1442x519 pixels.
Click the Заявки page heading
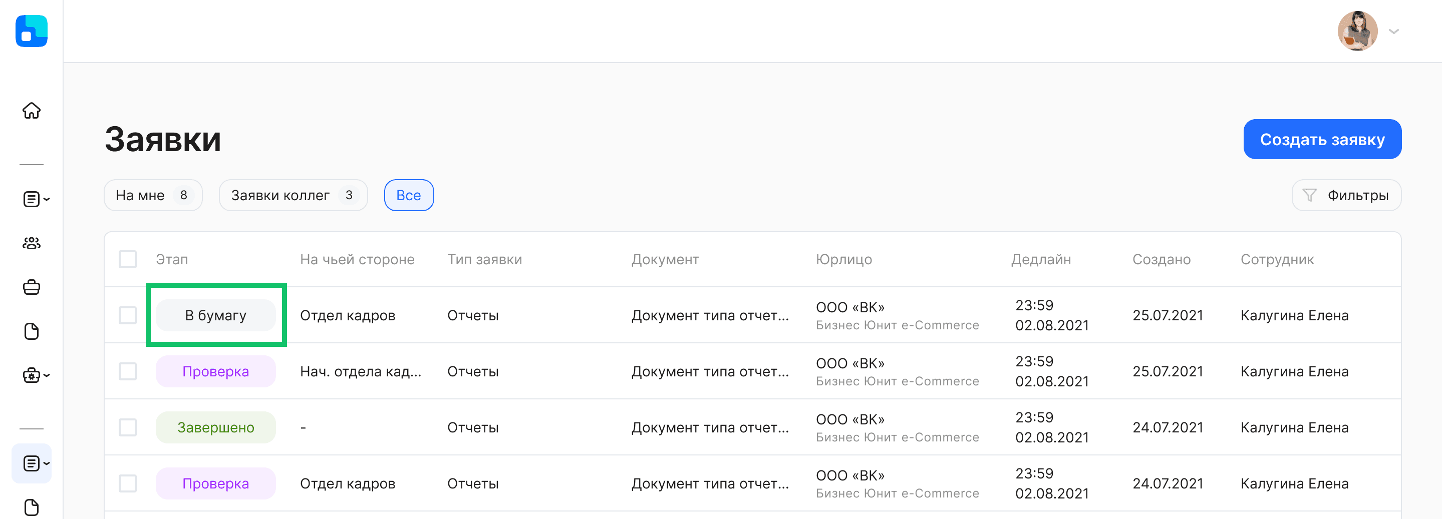163,139
